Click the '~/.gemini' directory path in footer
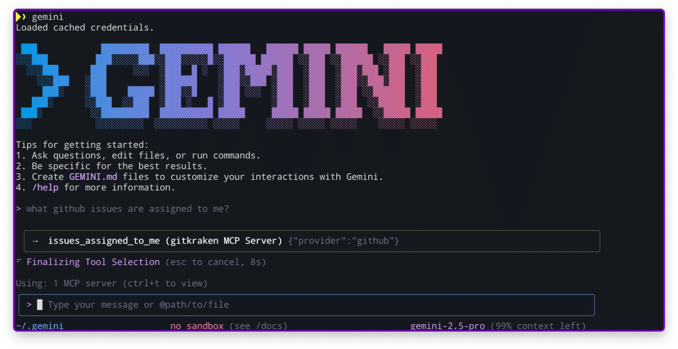 [40, 326]
